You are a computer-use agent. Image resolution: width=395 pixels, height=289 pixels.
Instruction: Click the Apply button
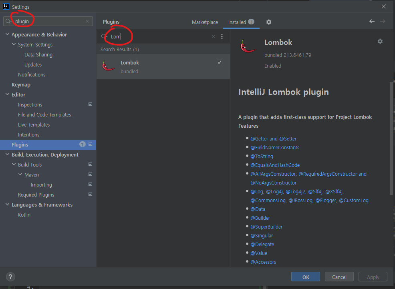pos(373,277)
